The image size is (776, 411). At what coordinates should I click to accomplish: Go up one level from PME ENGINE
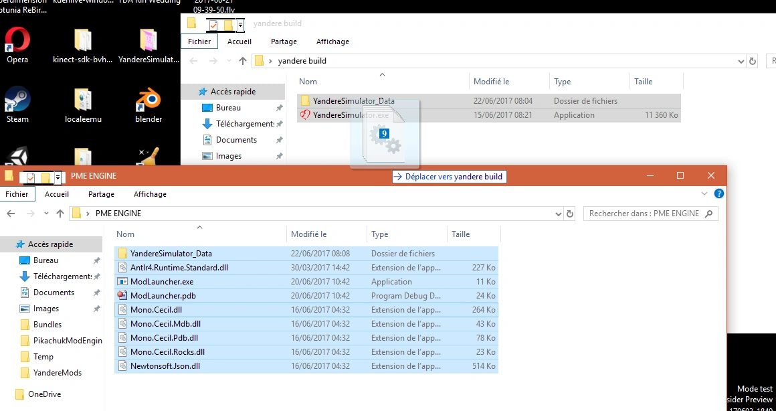[x=60, y=214]
